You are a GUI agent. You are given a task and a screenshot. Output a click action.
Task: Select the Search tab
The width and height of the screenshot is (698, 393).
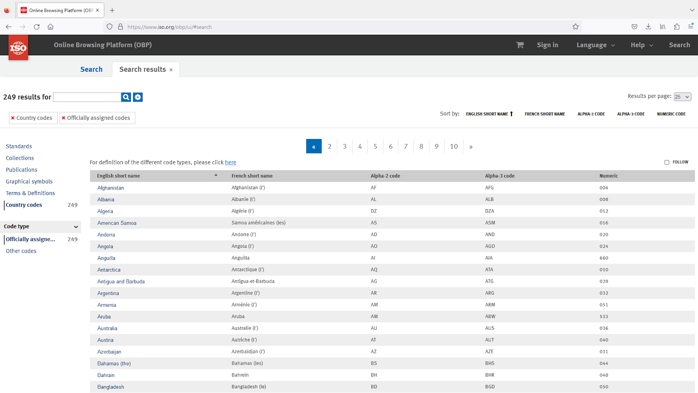click(x=92, y=69)
